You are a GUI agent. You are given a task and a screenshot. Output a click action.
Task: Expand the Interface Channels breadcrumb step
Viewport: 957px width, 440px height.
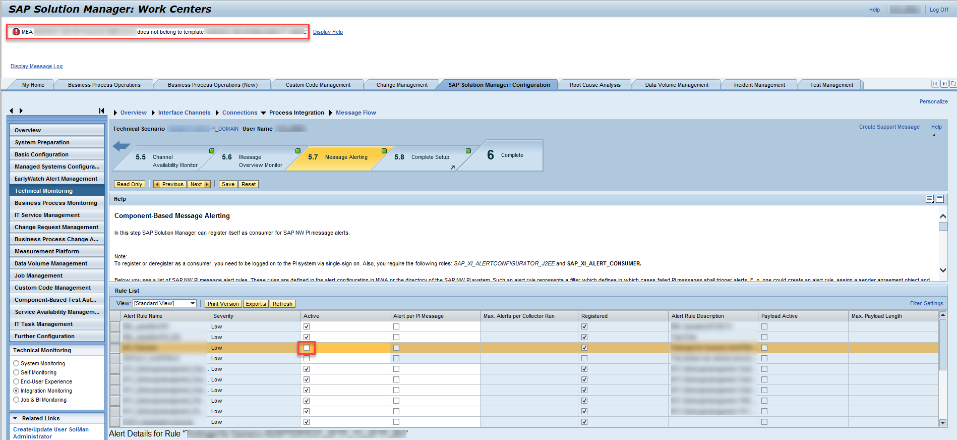(x=153, y=113)
